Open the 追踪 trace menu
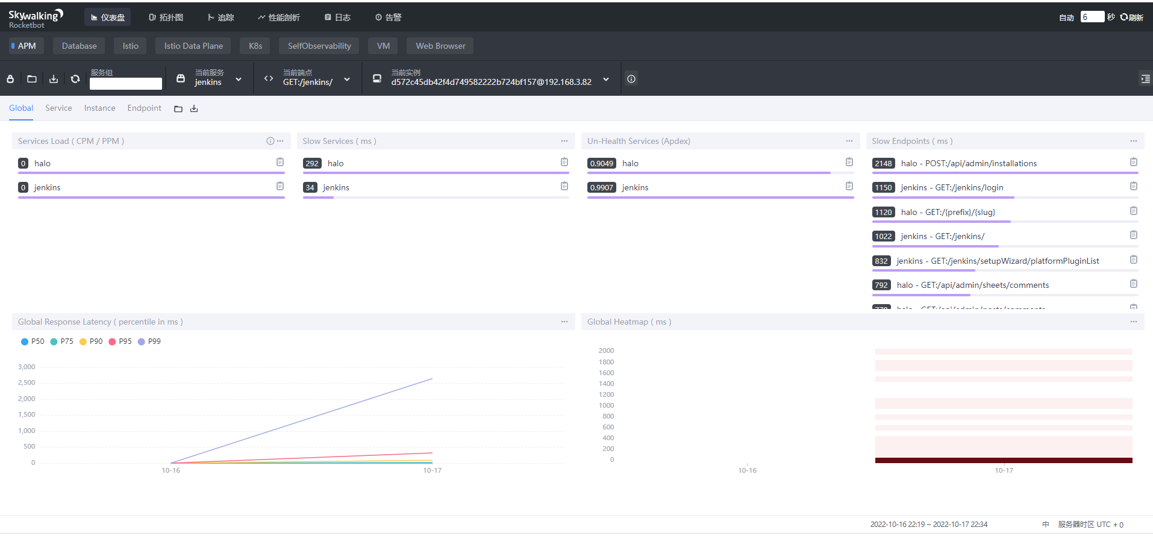 pos(220,17)
